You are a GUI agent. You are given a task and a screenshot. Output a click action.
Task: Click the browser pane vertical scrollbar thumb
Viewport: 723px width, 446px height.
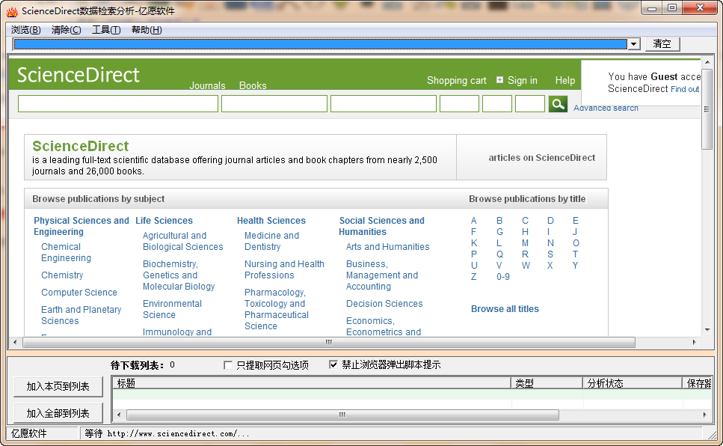point(707,109)
